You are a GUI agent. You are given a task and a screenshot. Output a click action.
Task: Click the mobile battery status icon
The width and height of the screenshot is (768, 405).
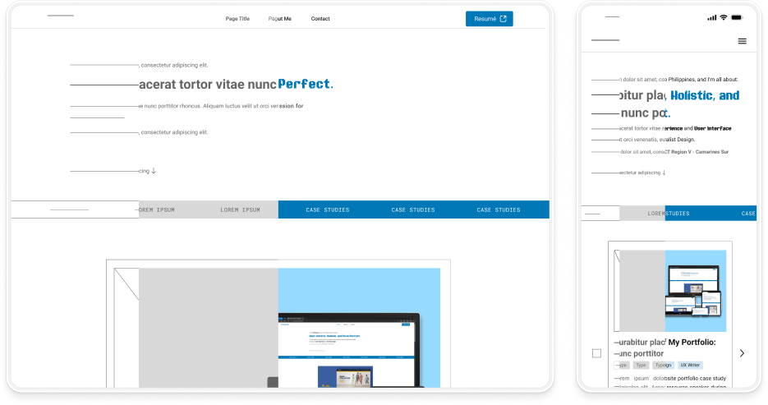tap(737, 17)
